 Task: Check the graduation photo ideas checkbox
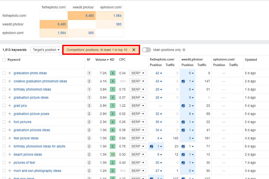click(x=4, y=73)
